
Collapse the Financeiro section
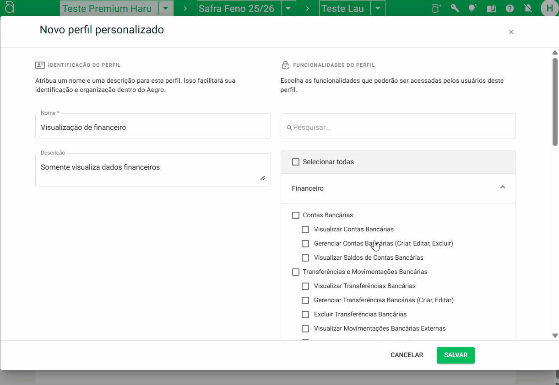click(x=502, y=187)
